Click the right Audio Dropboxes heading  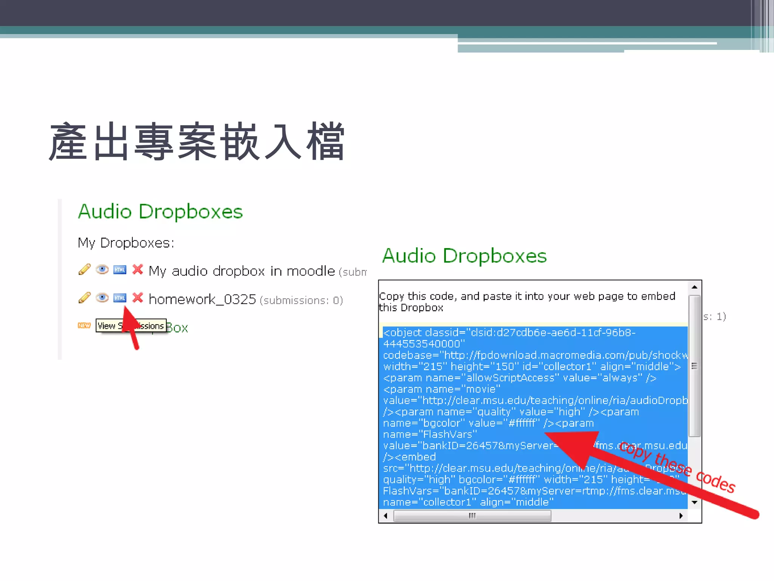click(x=464, y=256)
